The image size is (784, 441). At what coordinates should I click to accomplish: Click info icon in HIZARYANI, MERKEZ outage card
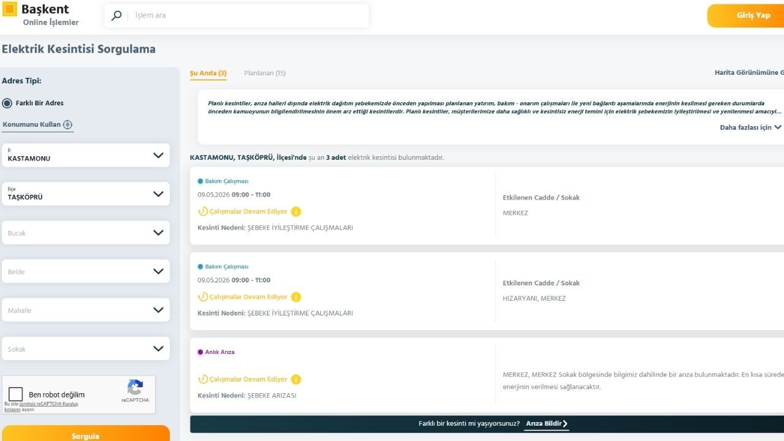coord(296,297)
